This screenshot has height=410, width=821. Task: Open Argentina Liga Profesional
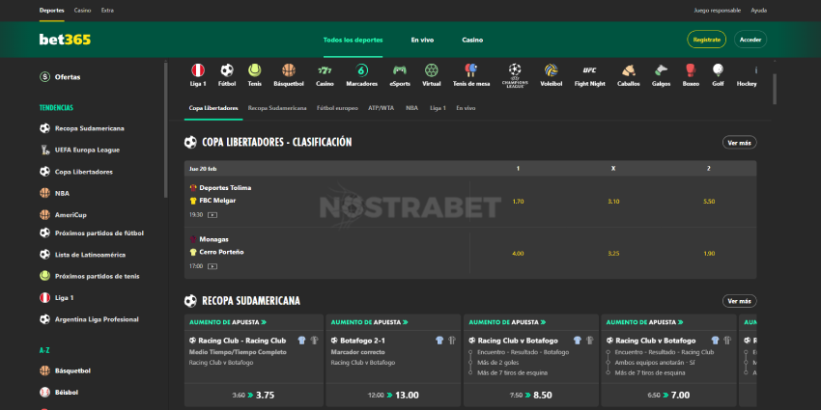pos(89,319)
